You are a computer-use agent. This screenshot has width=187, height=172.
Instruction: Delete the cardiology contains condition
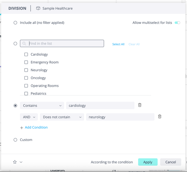140,105
